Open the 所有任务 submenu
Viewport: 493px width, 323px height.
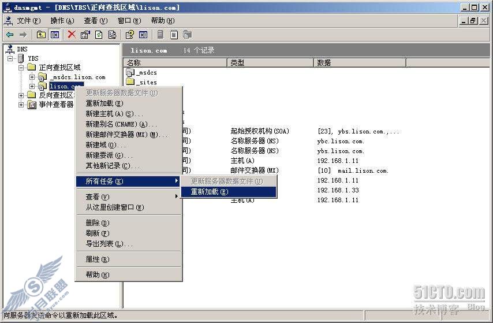(128, 181)
